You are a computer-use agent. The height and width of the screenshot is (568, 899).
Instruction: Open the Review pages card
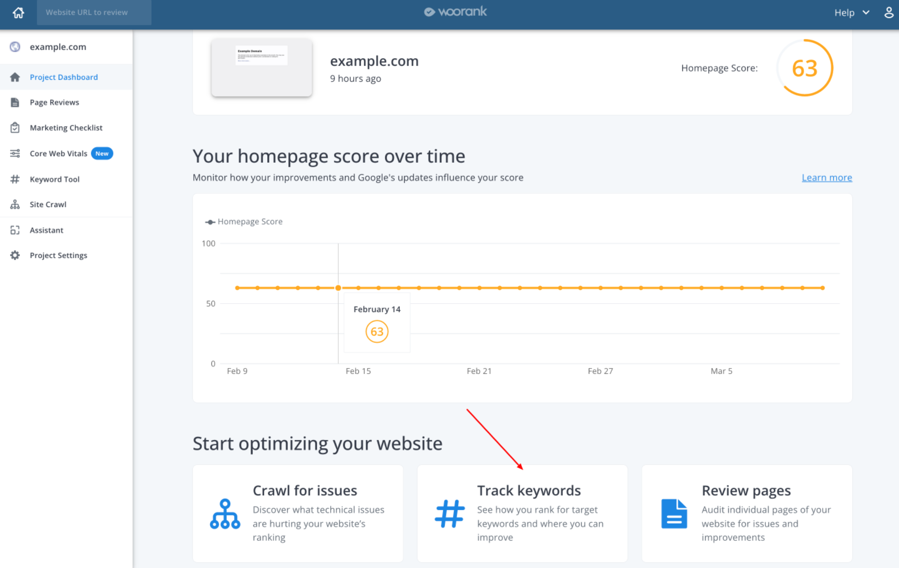tap(747, 514)
